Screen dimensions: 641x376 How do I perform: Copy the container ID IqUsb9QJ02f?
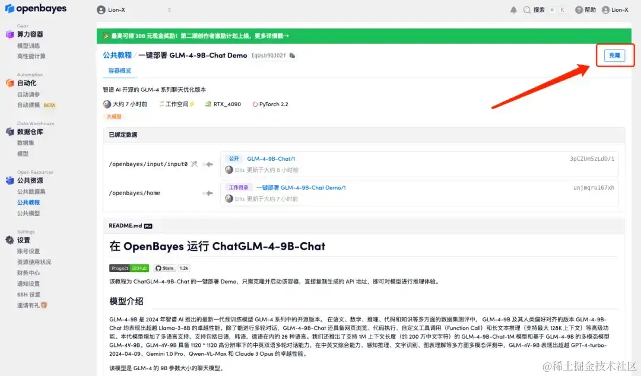(x=292, y=56)
